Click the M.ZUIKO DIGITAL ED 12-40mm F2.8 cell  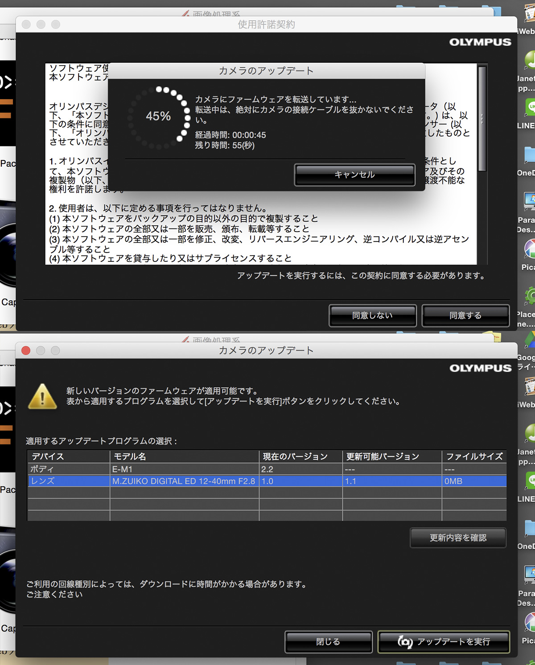184,481
